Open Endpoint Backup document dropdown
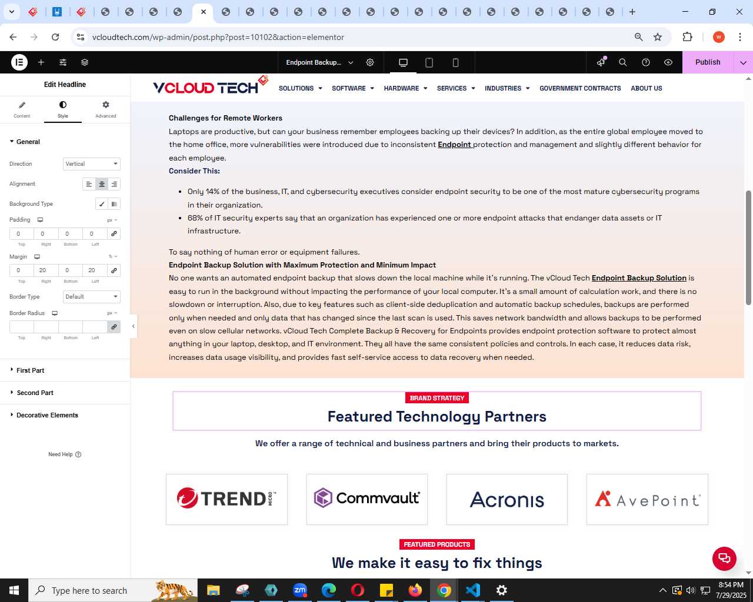The height and width of the screenshot is (602, 753). click(319, 62)
